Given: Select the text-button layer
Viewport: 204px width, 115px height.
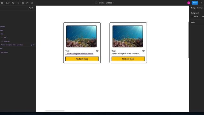Looking at the screenshot, I should point(4,52).
